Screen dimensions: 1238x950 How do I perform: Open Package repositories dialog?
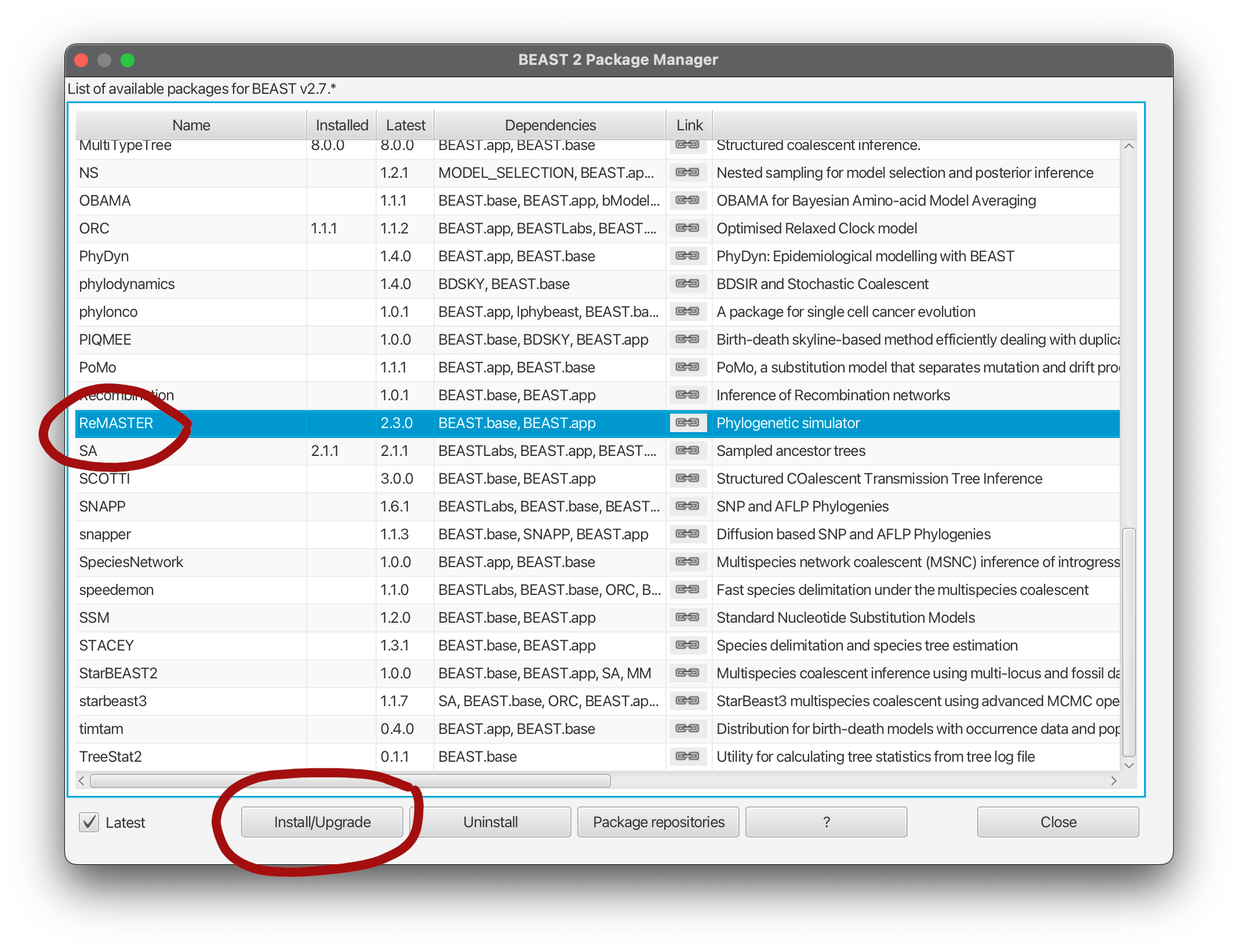658,822
